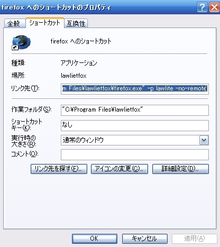Click the 実行時の大きさ(R): label
The height and width of the screenshot is (247, 220).
[x=24, y=141]
